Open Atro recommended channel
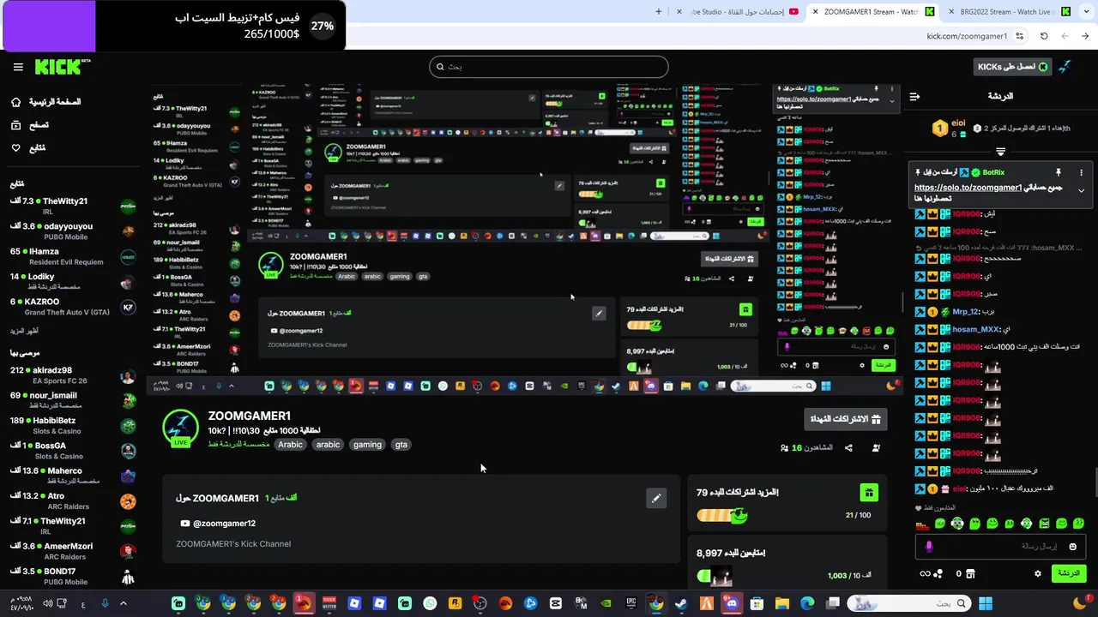The height and width of the screenshot is (617, 1098). 72,500
